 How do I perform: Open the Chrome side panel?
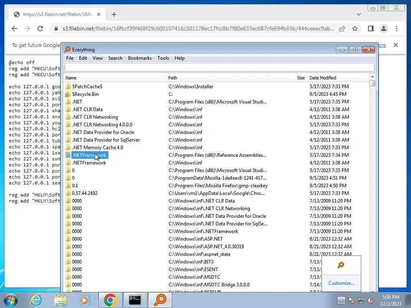coord(370,28)
